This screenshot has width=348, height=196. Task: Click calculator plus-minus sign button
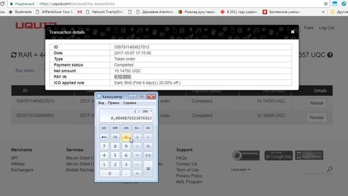137,137
